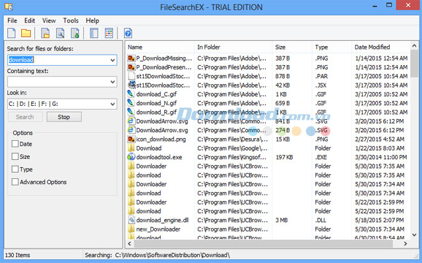The width and height of the screenshot is (422, 263).
Task: Enable the Size option checkbox
Action: point(15,156)
